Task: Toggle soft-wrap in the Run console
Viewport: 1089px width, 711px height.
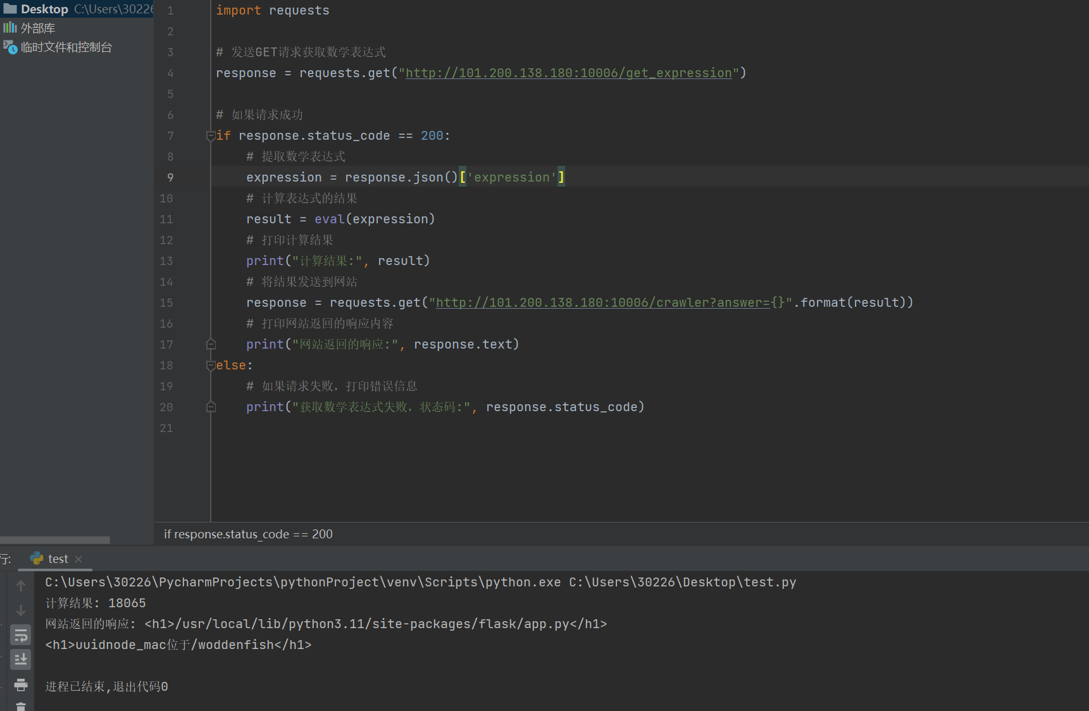Action: point(21,635)
